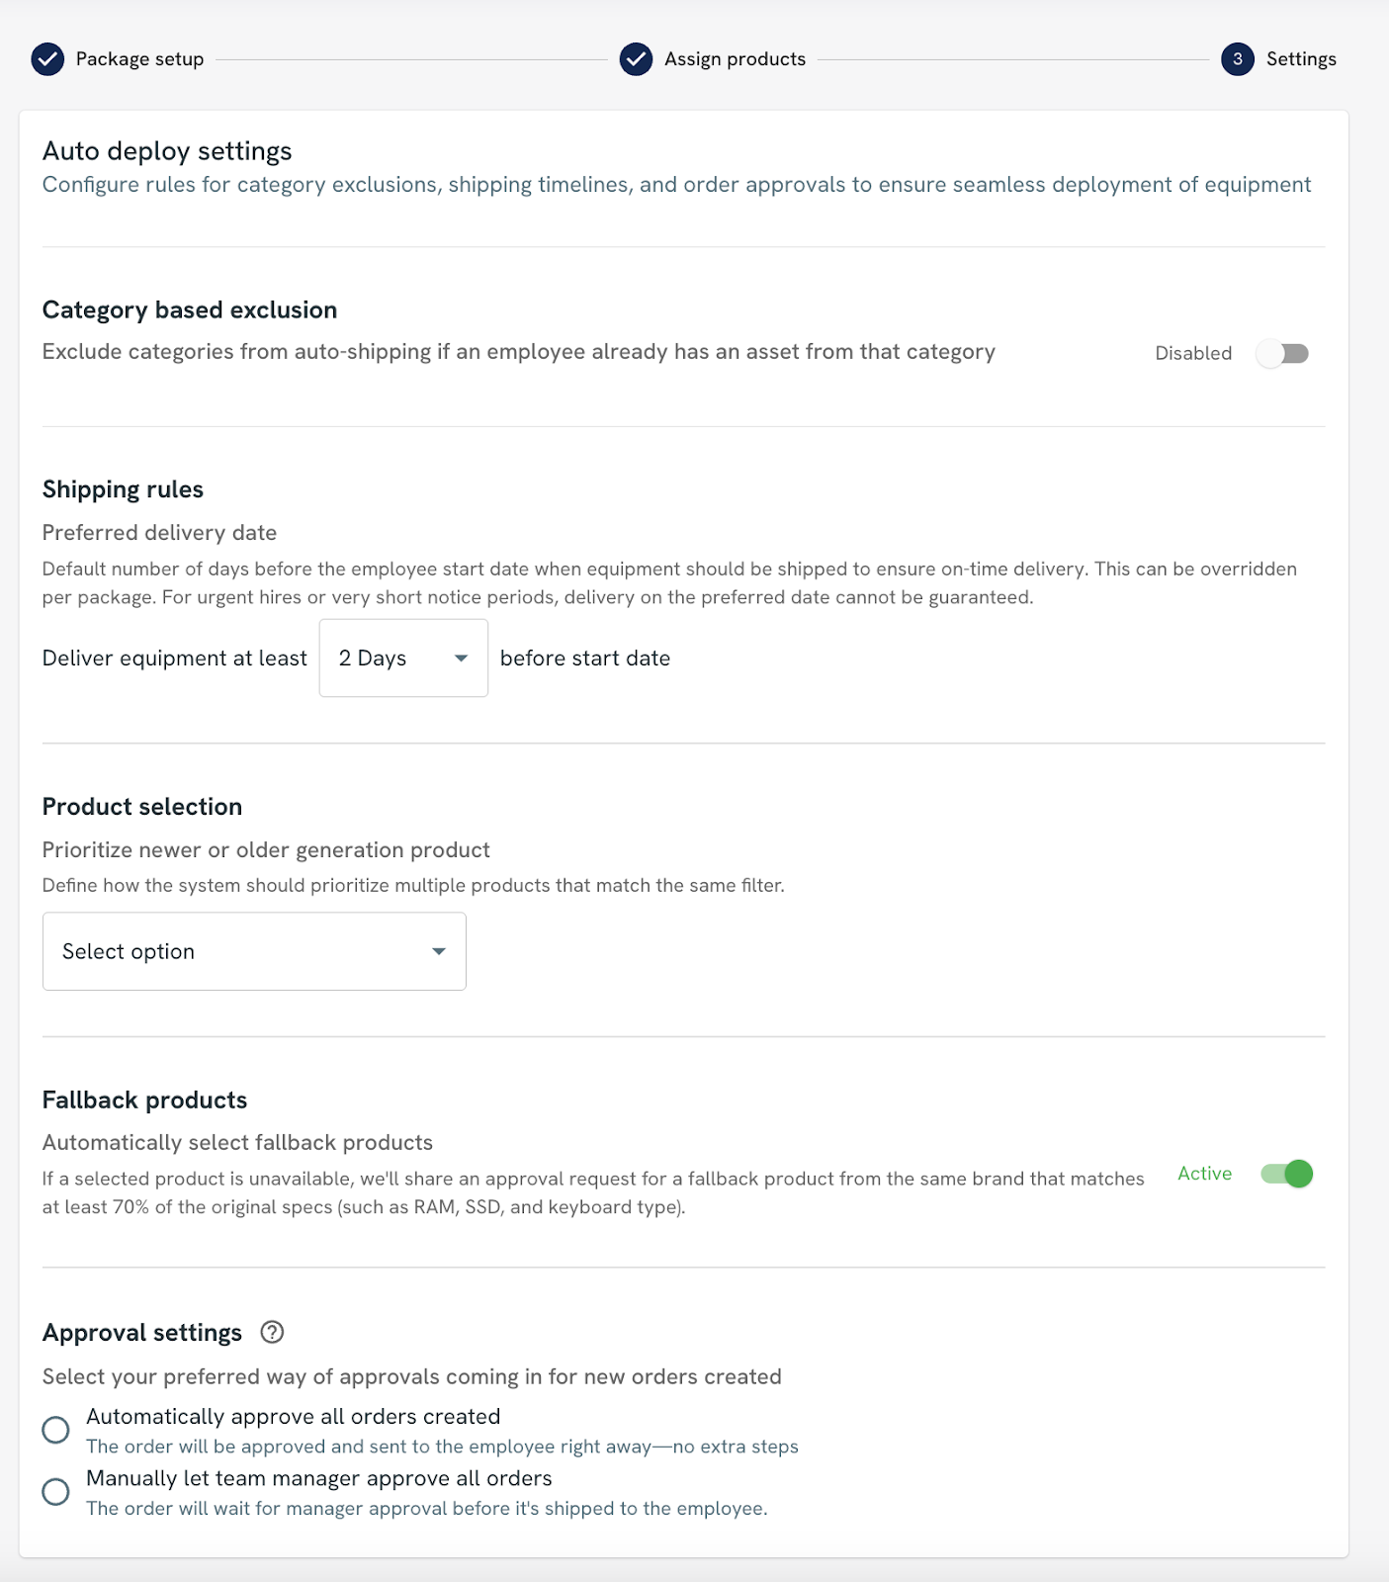This screenshot has width=1389, height=1582.
Task: Open the Approval settings help icon
Action: pyautogui.click(x=272, y=1332)
